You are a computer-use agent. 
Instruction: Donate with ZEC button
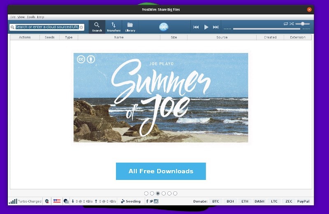point(289,201)
